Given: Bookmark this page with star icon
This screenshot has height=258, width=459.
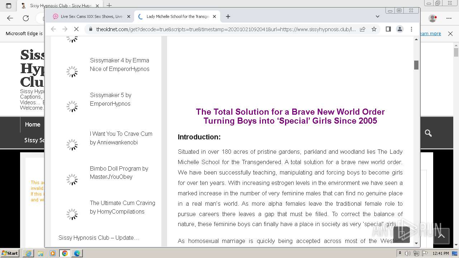Looking at the screenshot, I should point(374,29).
